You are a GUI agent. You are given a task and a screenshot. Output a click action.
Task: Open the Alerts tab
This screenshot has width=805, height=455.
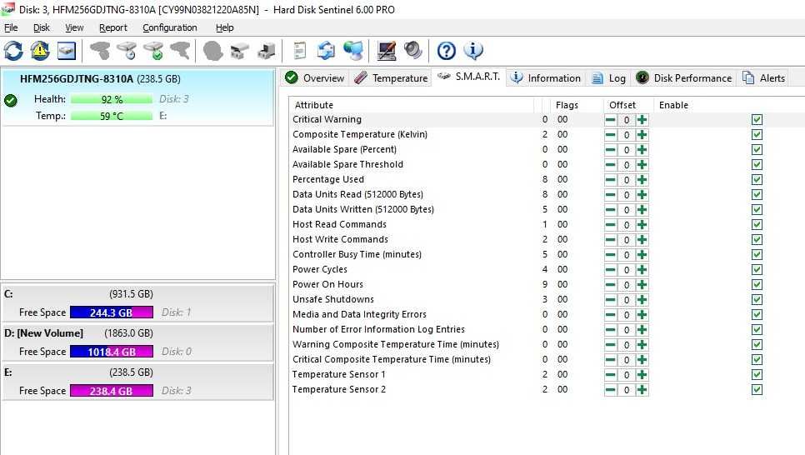pos(764,78)
